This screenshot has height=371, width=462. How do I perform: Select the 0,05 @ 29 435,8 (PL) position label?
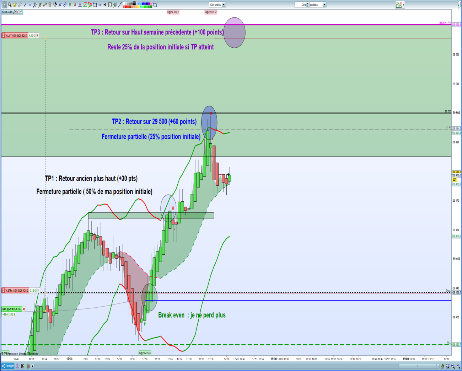click(x=12, y=309)
